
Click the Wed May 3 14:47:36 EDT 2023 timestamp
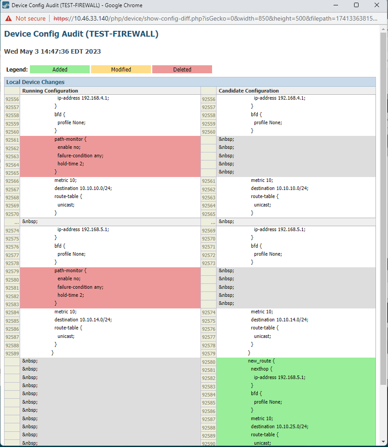pos(52,51)
